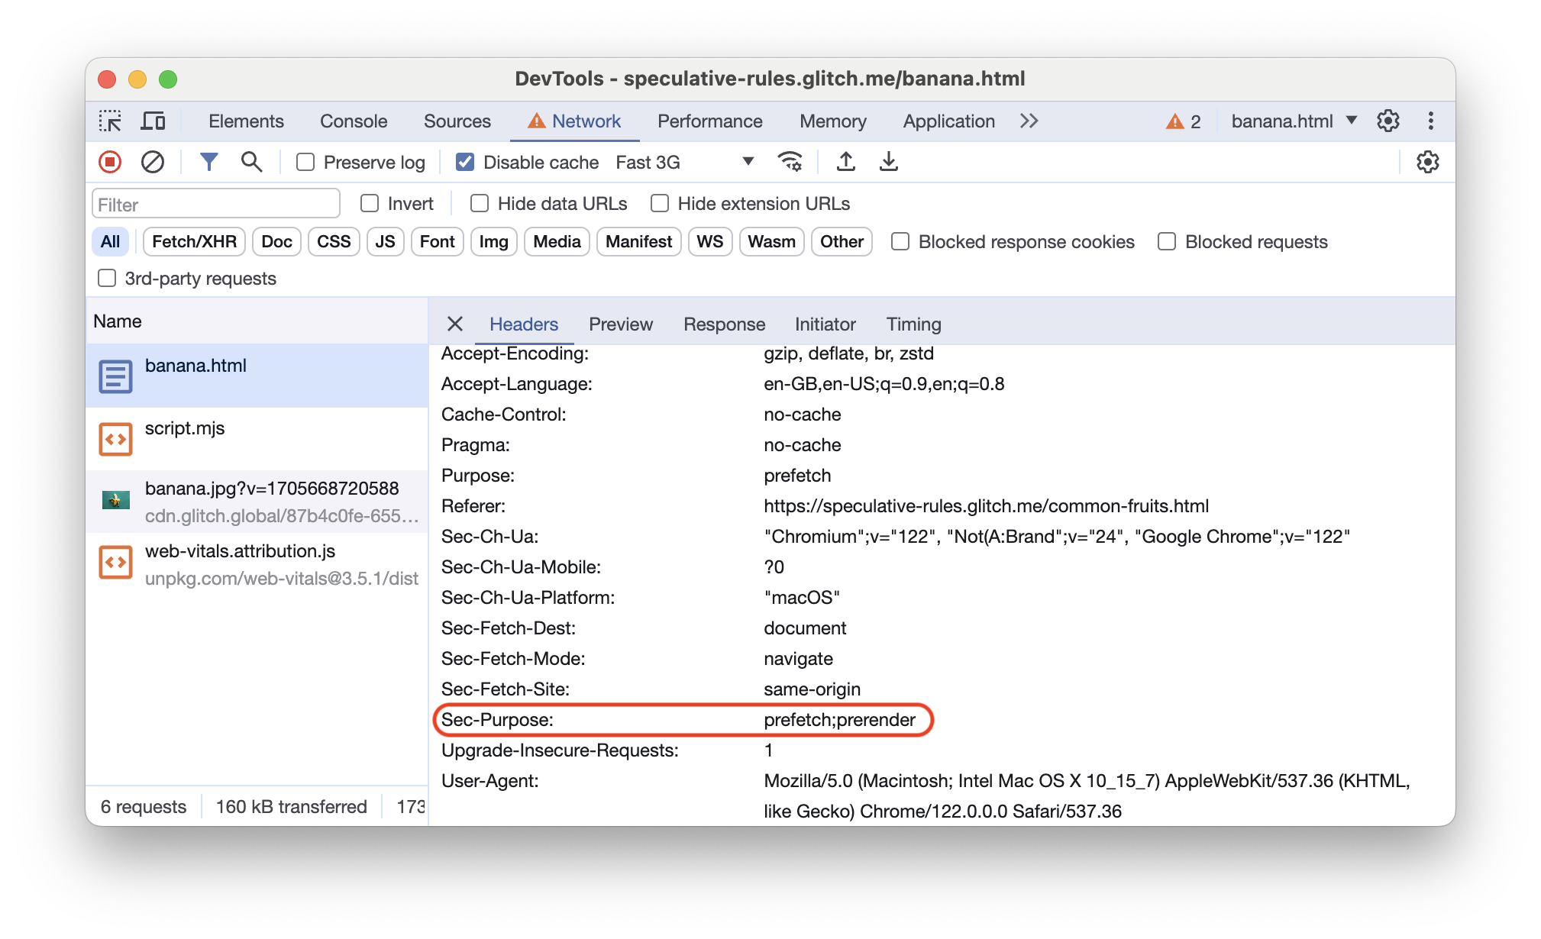The image size is (1541, 939).
Task: Enable the Disable cache checkbox
Action: pos(464,162)
